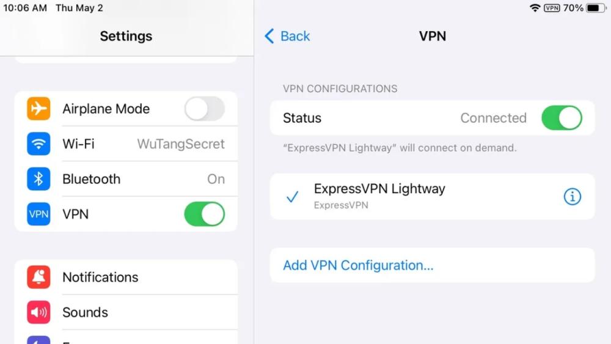This screenshot has height=344, width=611.
Task: Tap the red Notifications bell icon
Action: [x=38, y=277]
